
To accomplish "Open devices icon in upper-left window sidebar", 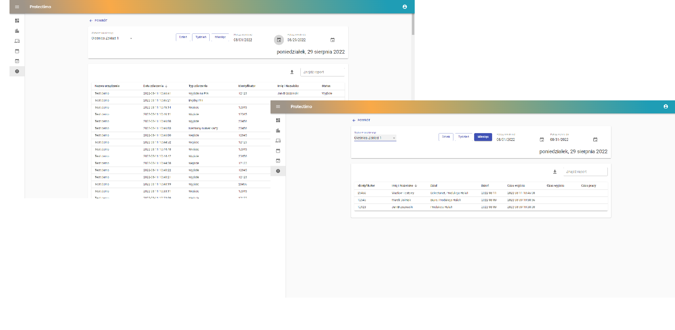I will tap(17, 41).
